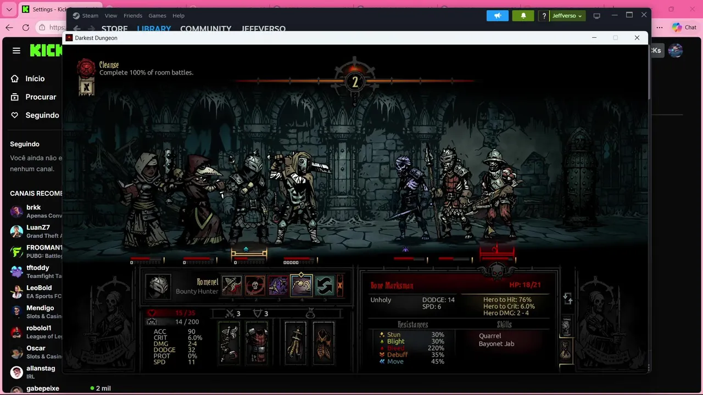
Task: Select the hooded Vestal hero holding a book
Action: [144, 200]
